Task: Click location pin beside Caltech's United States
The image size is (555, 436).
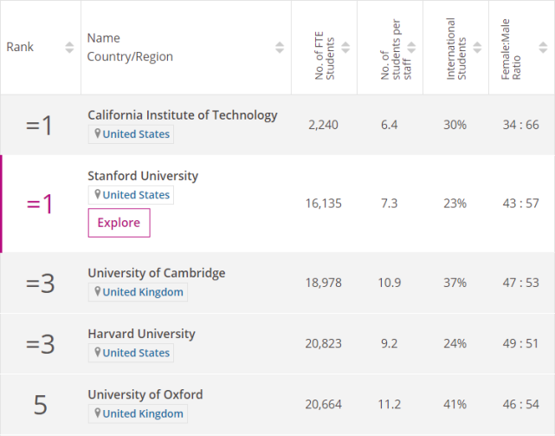Action: [98, 134]
